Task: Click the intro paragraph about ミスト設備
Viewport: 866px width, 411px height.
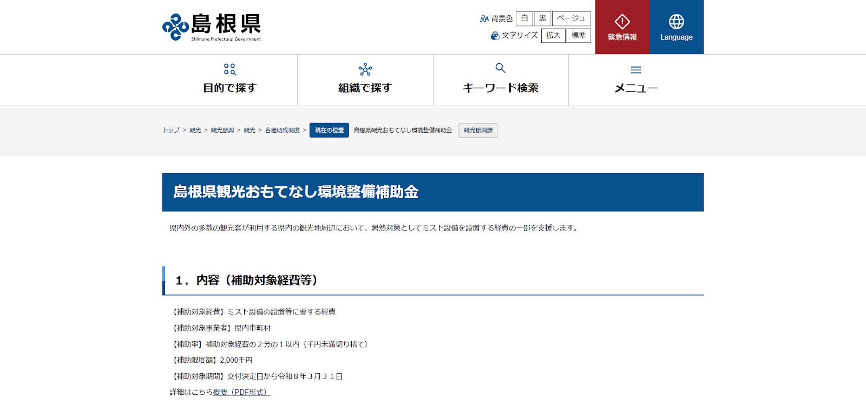Action: (375, 228)
